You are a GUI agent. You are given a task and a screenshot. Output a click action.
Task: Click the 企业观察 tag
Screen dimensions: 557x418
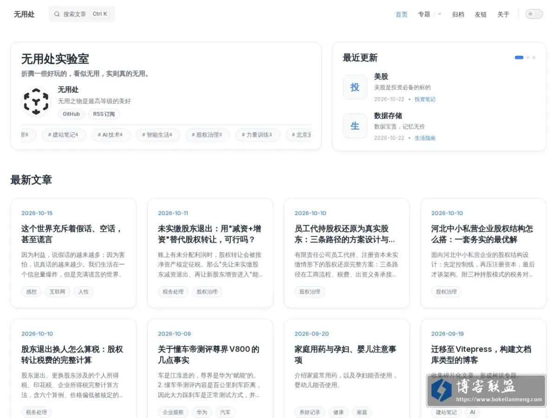coord(173,412)
